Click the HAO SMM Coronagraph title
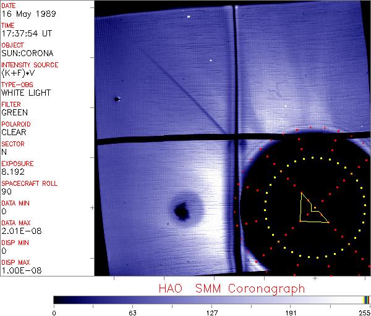Screen dimensions: 371x316 pyautogui.click(x=232, y=288)
